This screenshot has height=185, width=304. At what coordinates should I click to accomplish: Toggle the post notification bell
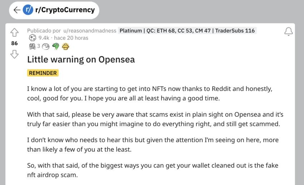[288, 32]
